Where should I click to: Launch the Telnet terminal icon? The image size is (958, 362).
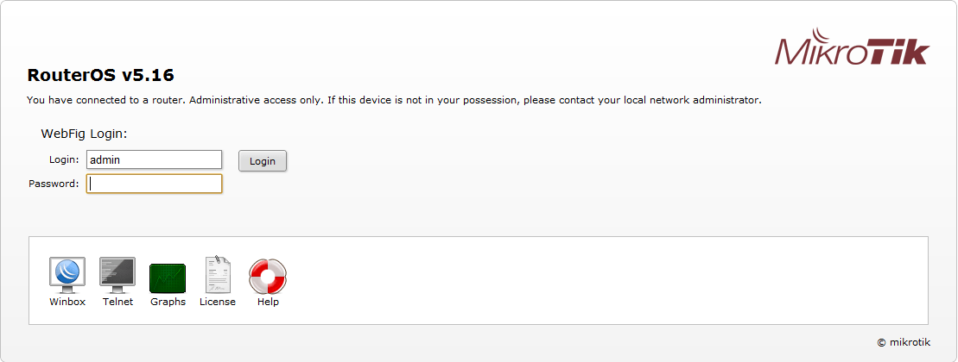click(117, 274)
